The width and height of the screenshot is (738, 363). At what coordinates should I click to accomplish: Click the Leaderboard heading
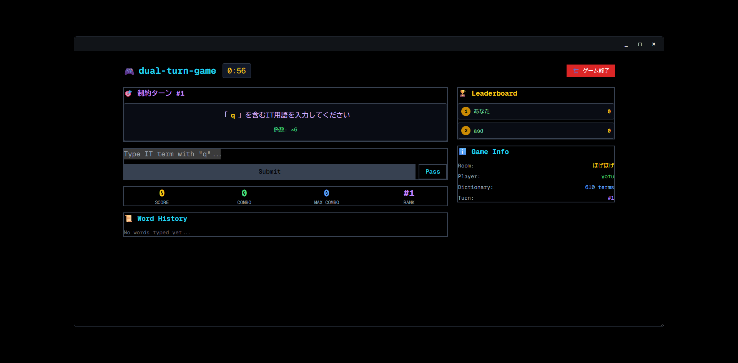click(x=494, y=93)
